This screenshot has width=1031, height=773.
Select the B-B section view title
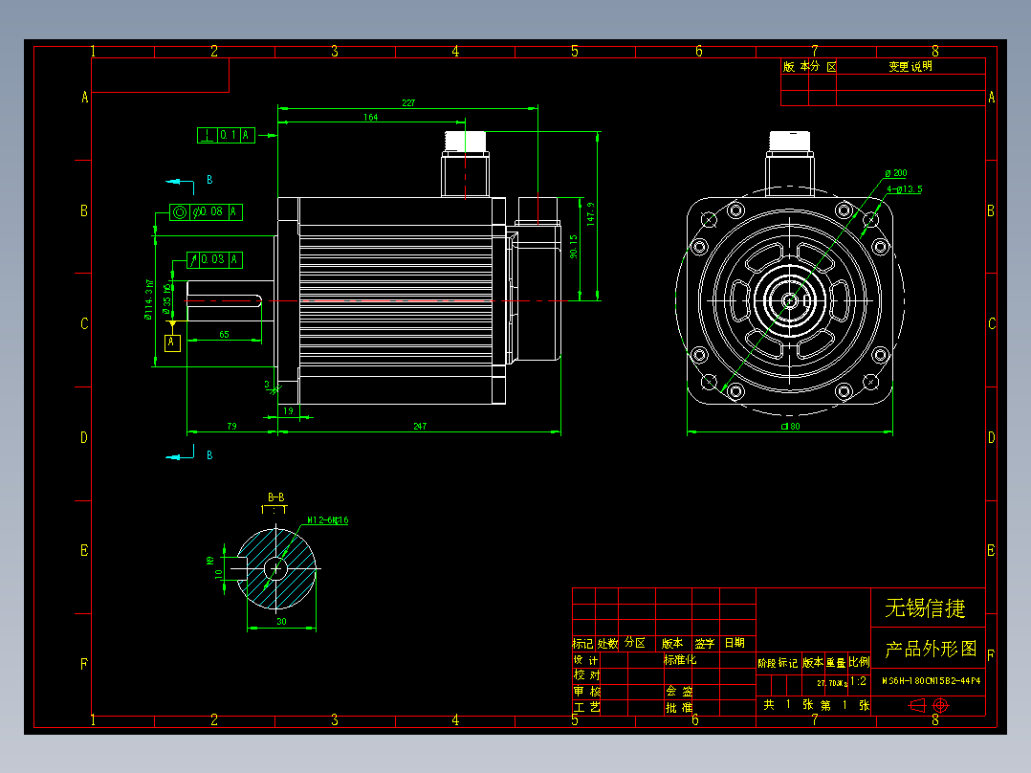pyautogui.click(x=275, y=497)
